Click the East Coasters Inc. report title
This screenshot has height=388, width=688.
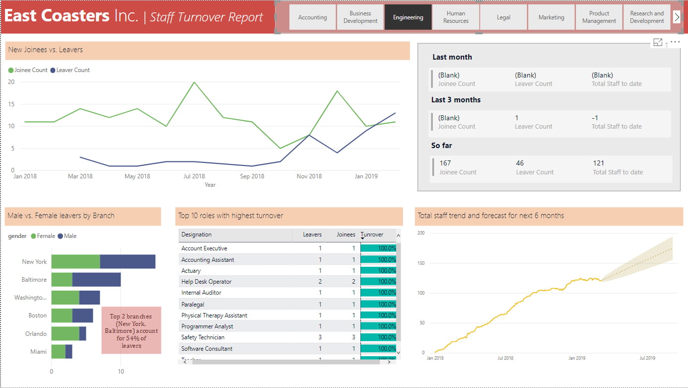[x=71, y=16]
